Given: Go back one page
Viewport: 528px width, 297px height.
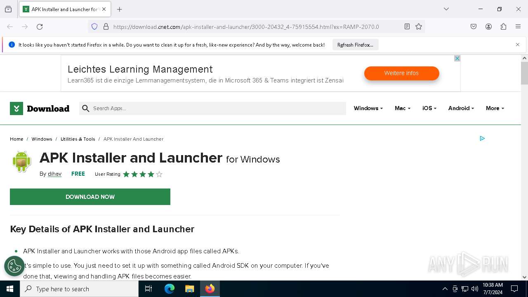Looking at the screenshot, I should 10,27.
